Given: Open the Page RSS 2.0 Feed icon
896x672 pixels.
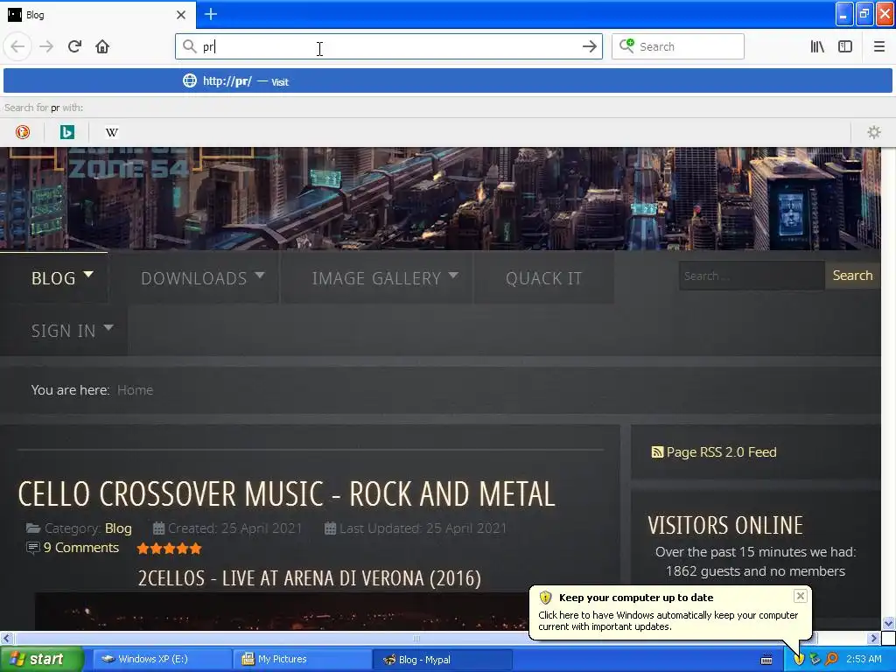Looking at the screenshot, I should [x=657, y=452].
